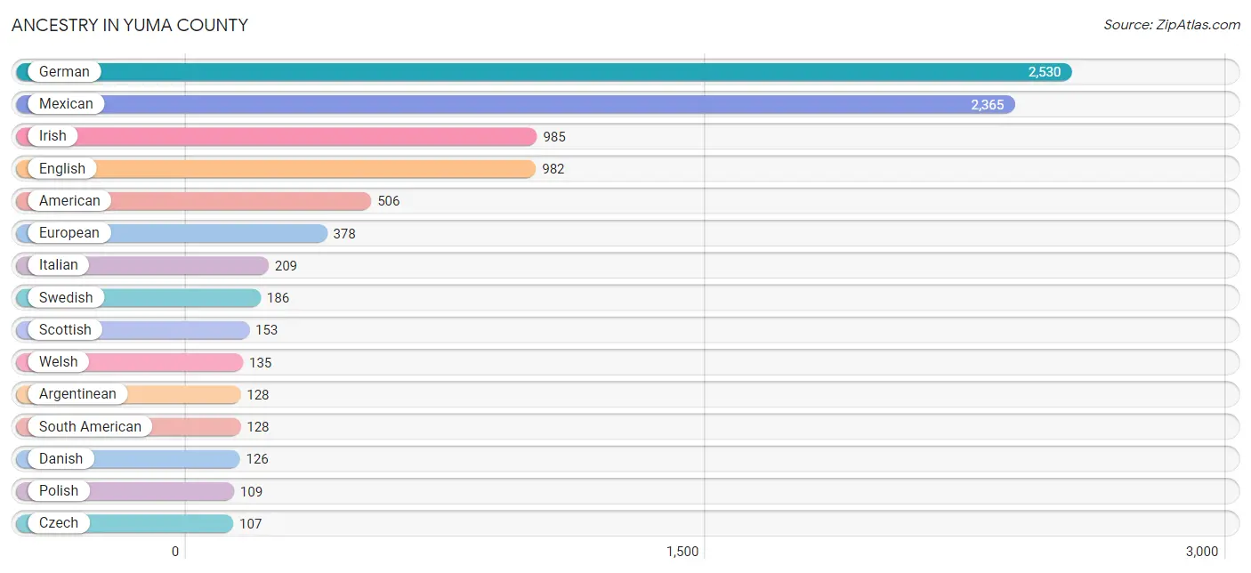Click the 2,530 value on German bar

pos(1045,73)
